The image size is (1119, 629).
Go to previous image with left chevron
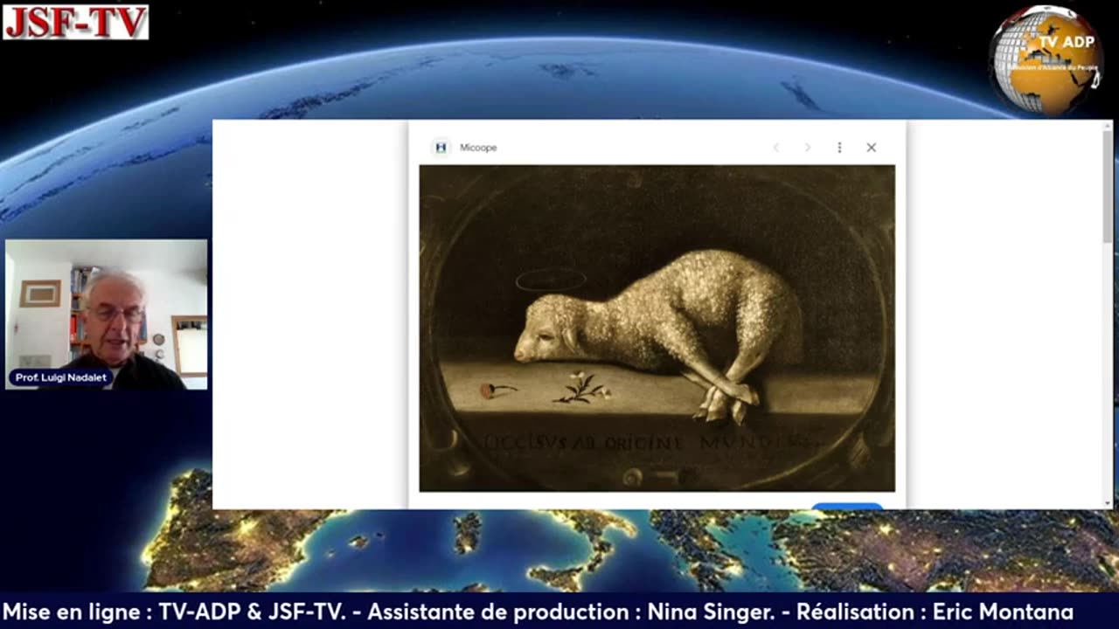(775, 148)
